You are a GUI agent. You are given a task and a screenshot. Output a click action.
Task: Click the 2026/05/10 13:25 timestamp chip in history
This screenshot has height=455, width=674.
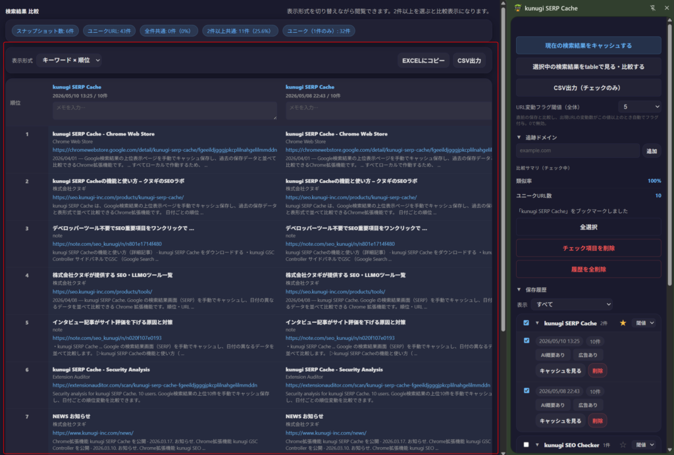pos(559,341)
